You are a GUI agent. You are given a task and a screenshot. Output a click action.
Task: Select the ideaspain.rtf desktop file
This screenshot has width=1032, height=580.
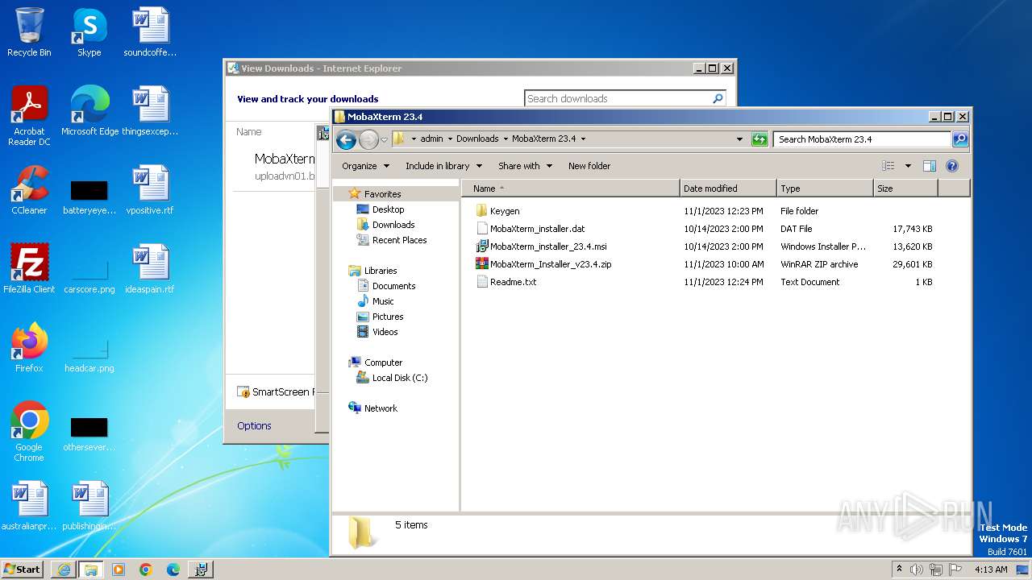pos(150,269)
